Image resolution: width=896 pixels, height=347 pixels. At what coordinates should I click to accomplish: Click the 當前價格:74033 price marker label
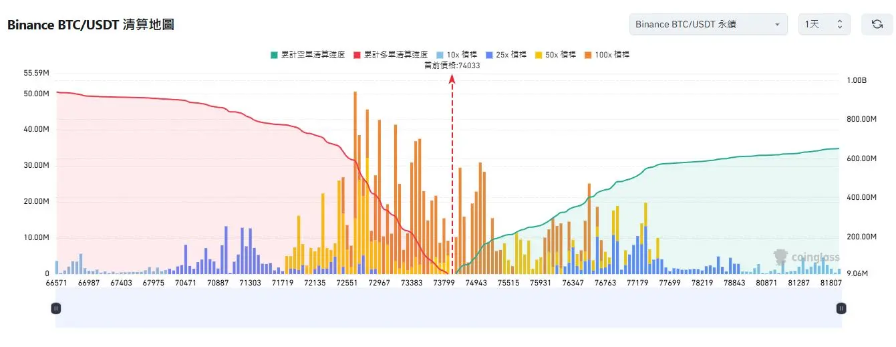pyautogui.click(x=452, y=66)
